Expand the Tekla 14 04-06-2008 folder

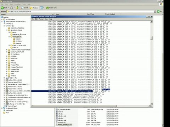point(9,46)
